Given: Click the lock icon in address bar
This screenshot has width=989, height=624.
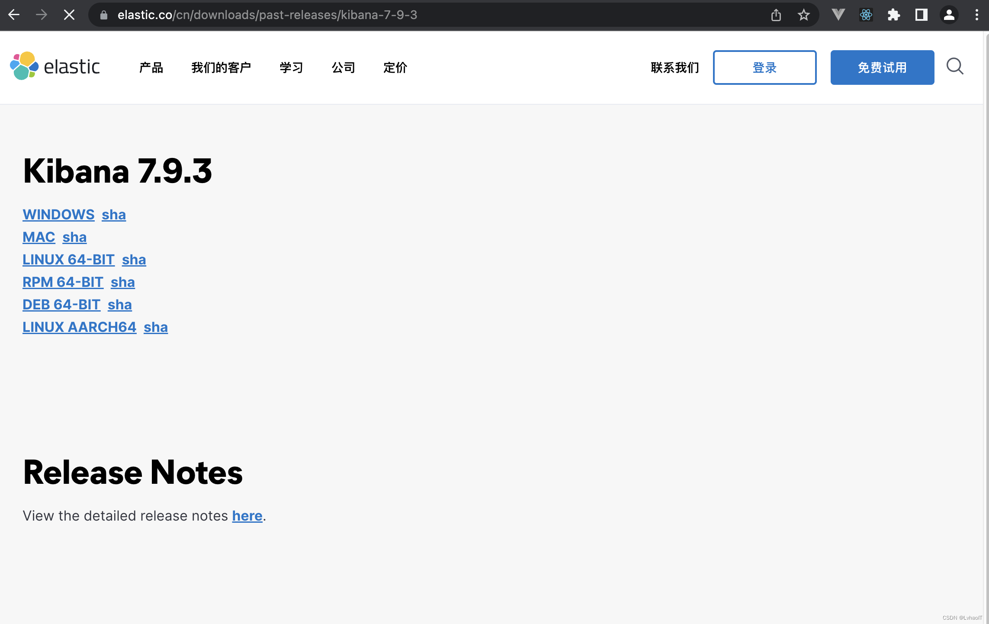Looking at the screenshot, I should point(103,15).
